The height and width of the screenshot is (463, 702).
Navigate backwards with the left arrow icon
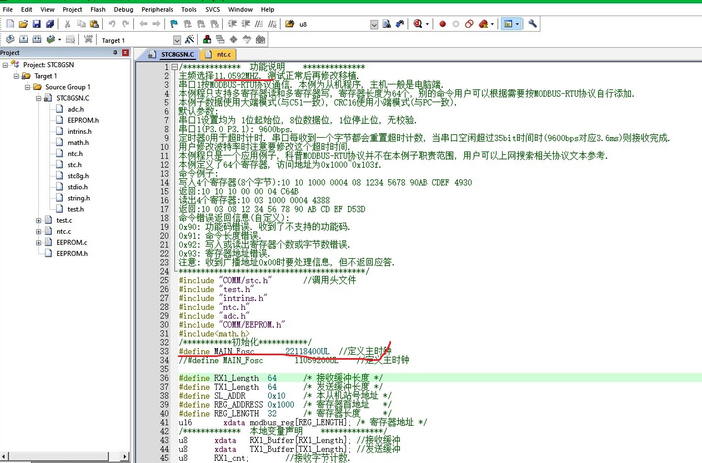(x=143, y=24)
